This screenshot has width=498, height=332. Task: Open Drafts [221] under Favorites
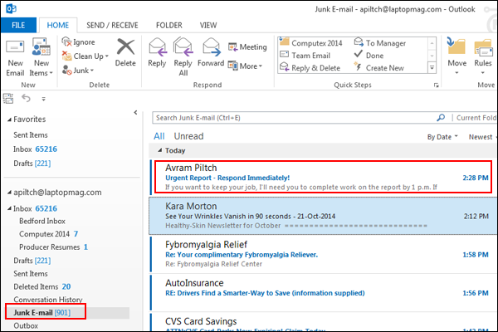(x=32, y=164)
